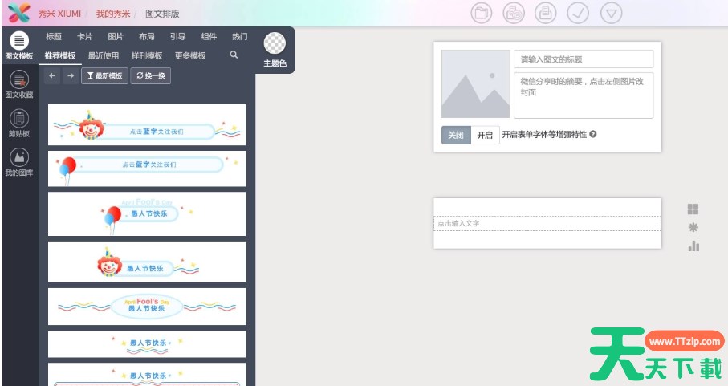Open the 图片 category tab

click(x=116, y=36)
